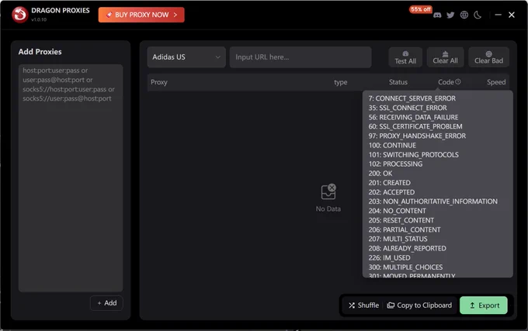This screenshot has height=331, width=528.
Task: Click the Code info icon
Action: pos(458,81)
